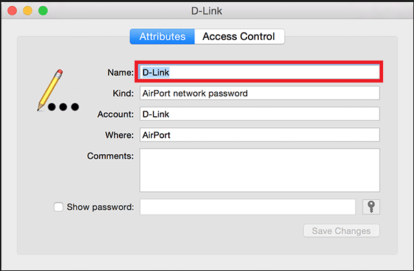Enable the Show password checkbox

click(x=58, y=207)
